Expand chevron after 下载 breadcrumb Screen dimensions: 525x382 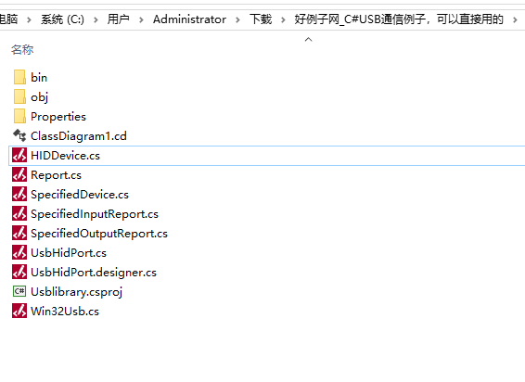pyautogui.click(x=283, y=20)
